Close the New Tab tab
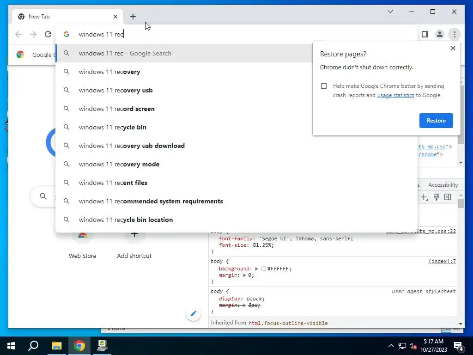Screen dimensions: 473x355 point(115,17)
